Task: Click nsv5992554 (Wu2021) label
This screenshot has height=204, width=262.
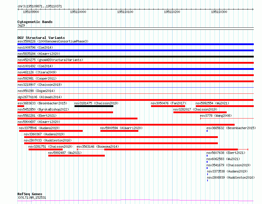Action: tap(212, 103)
